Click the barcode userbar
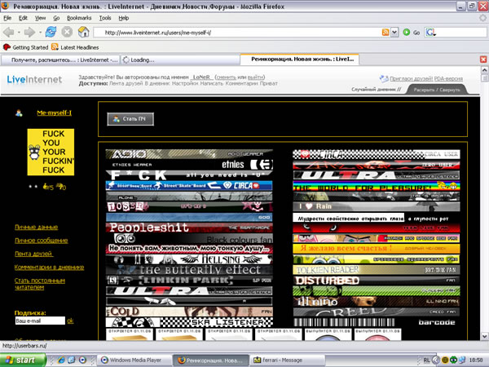Screen dimensions: 489x367 coord(377,322)
